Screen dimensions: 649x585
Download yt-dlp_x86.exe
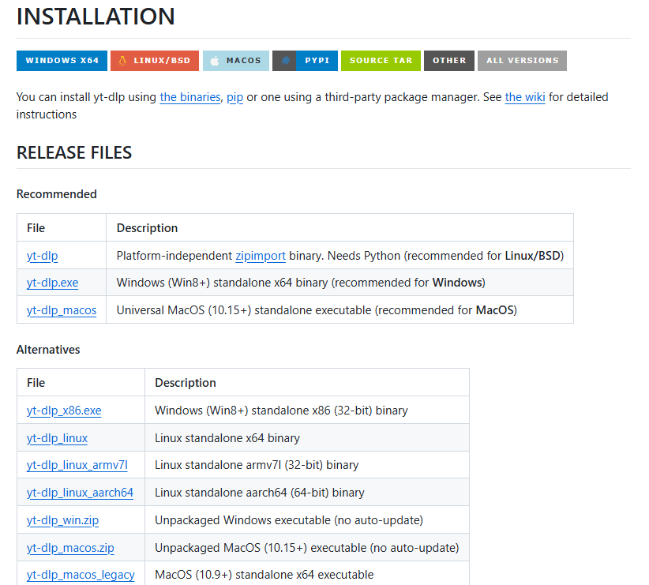point(64,411)
